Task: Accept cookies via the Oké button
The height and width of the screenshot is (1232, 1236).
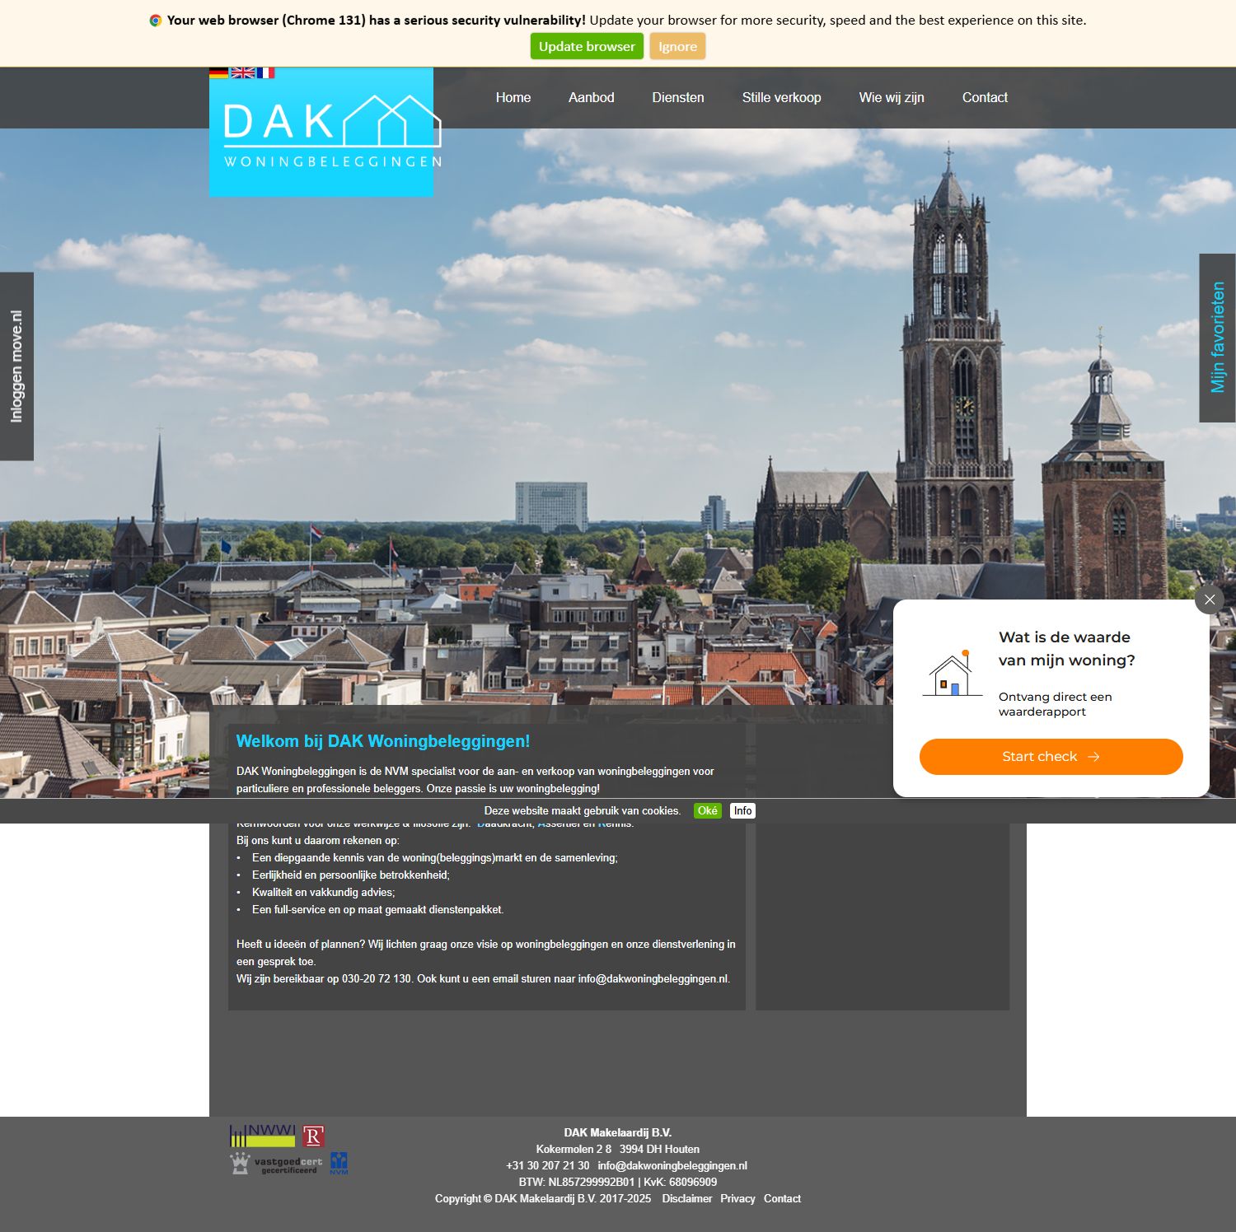Action: point(706,810)
